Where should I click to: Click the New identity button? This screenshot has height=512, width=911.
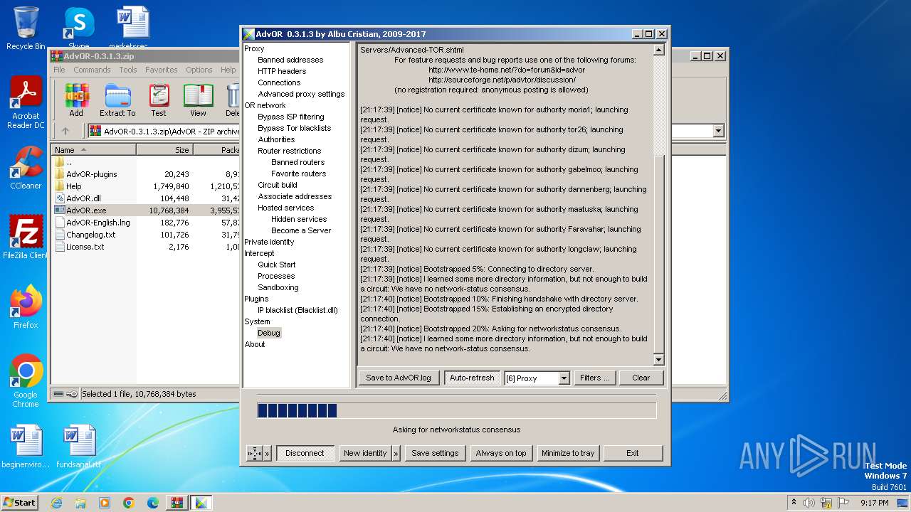(365, 453)
